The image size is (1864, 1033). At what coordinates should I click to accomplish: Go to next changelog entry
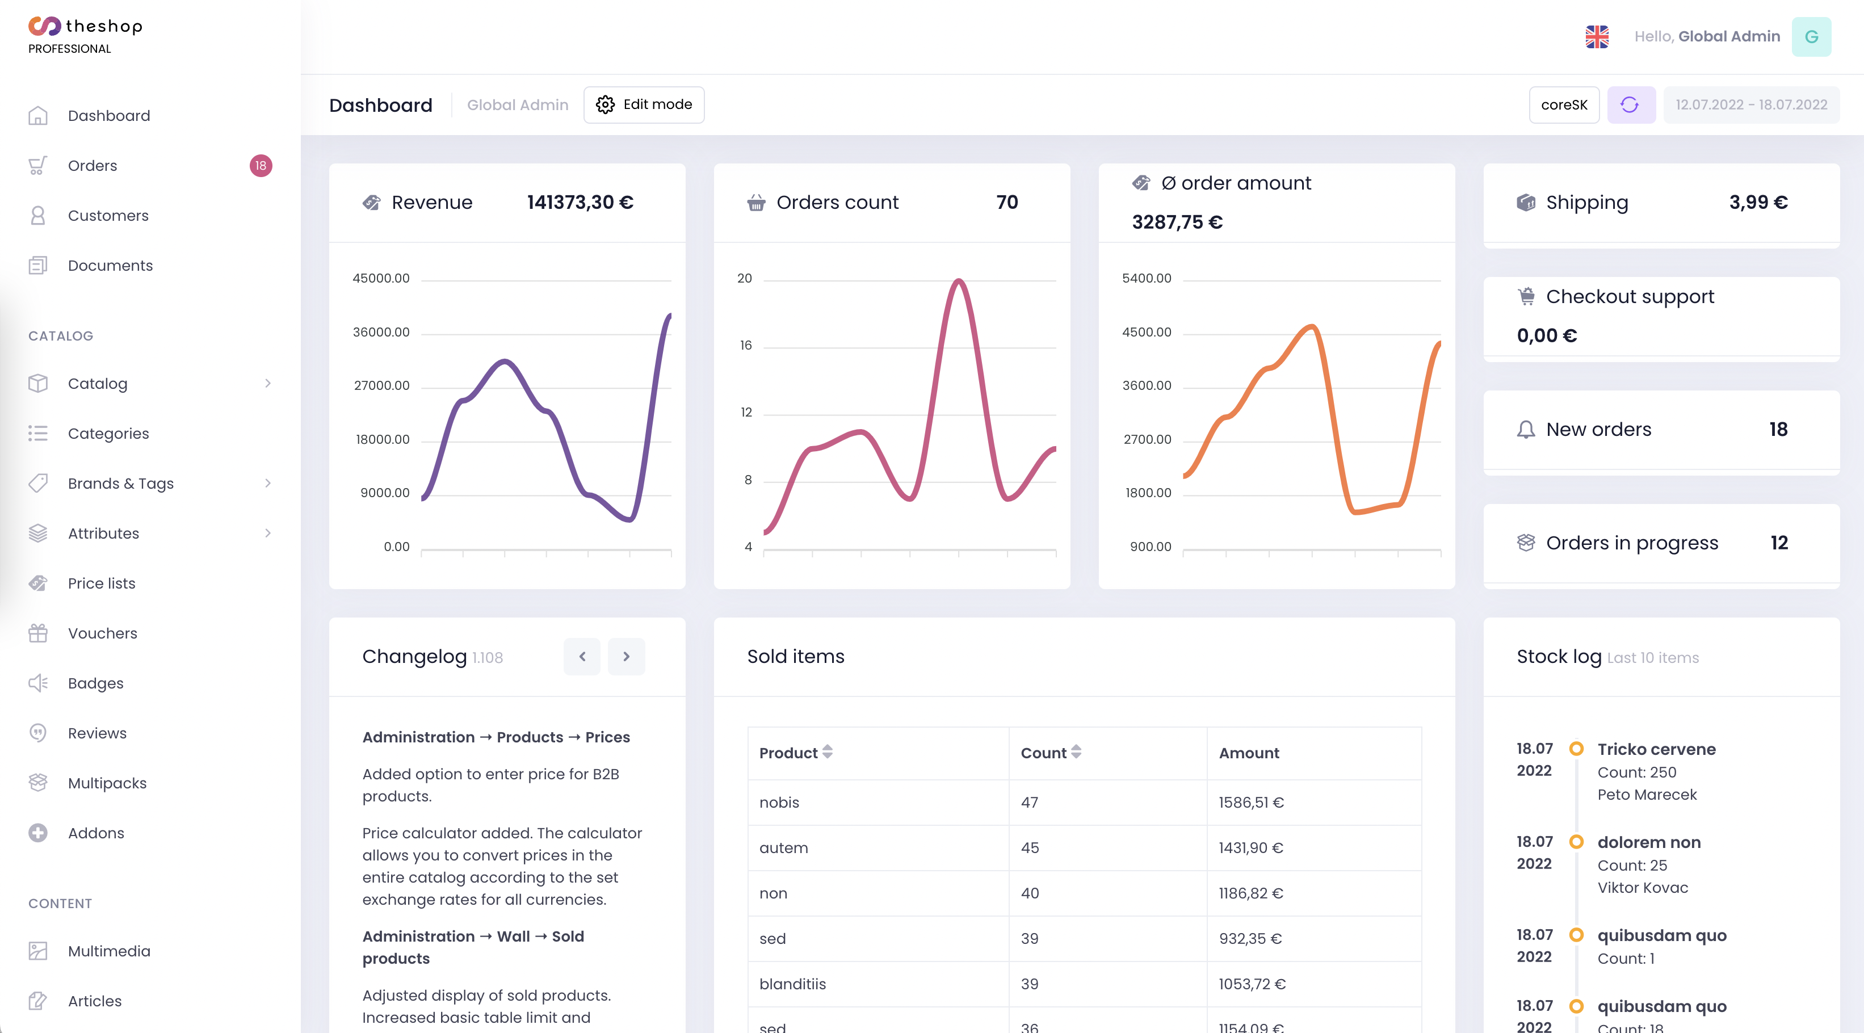click(626, 656)
